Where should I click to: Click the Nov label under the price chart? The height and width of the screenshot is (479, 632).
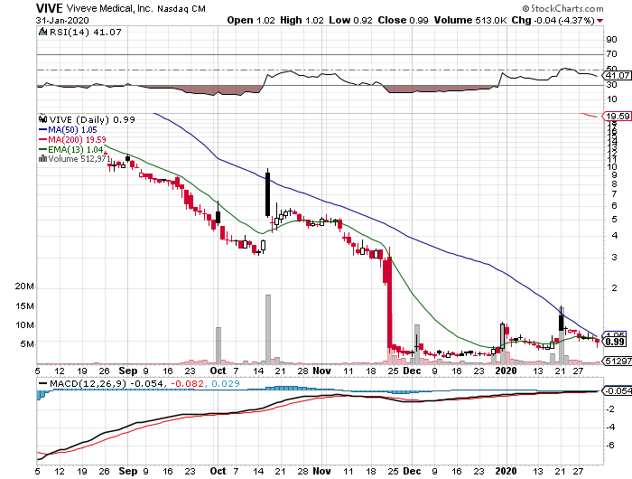coord(323,371)
